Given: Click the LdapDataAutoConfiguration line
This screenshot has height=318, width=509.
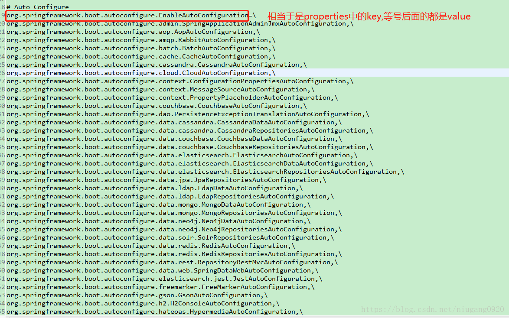Looking at the screenshot, I should pos(154,188).
